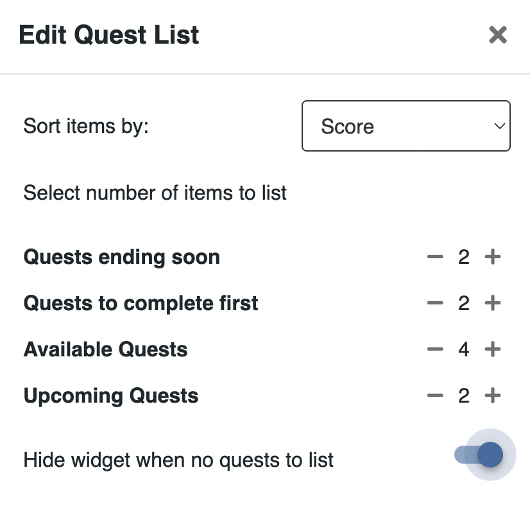Add one more Available Quests item
Screen dimensions: 530x524
[x=493, y=350]
